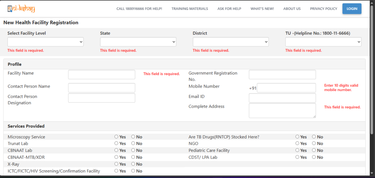Select Yes for Pediatric Care Facility
Screen dimensions: 375x178
pos(297,150)
